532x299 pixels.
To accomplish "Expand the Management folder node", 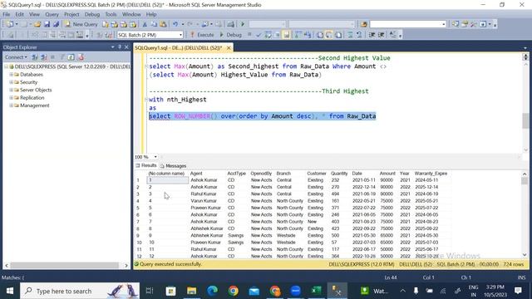I will pos(11,105).
